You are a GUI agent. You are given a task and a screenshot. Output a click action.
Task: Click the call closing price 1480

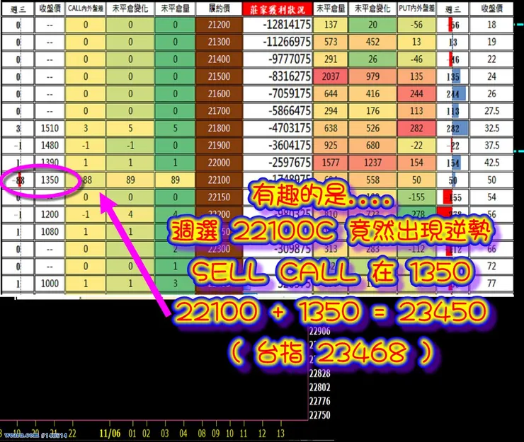[50, 146]
